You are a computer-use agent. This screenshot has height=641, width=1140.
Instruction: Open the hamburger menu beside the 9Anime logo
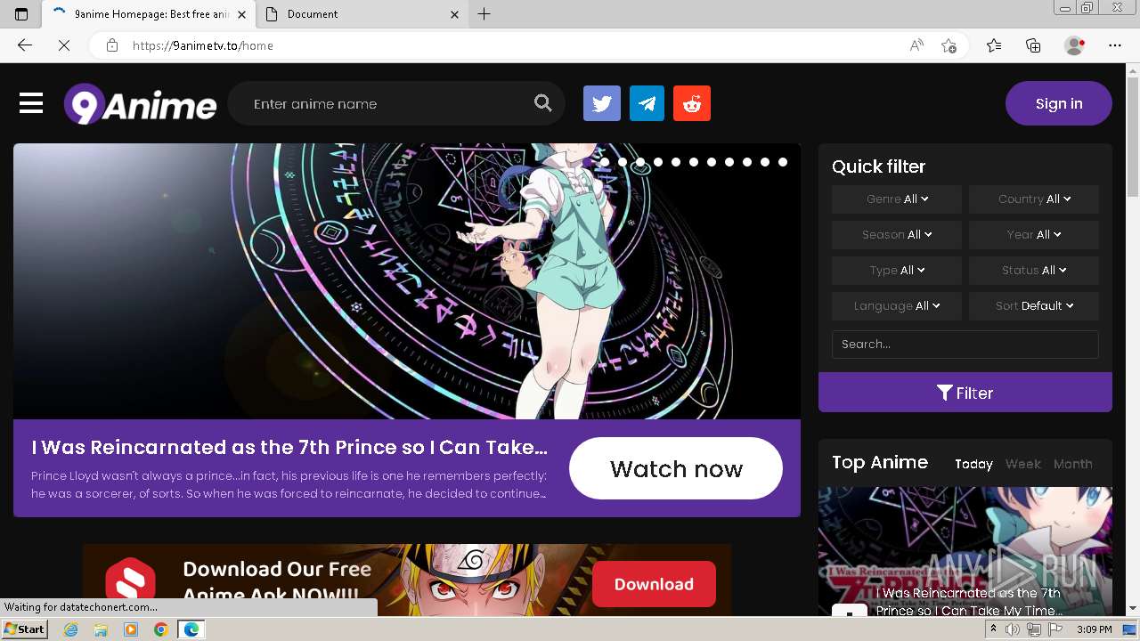pos(31,103)
